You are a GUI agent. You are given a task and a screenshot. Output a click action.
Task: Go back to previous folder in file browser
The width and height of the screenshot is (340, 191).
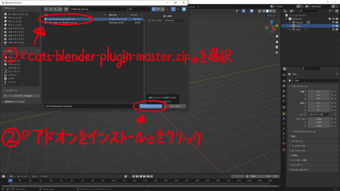[x=46, y=9]
